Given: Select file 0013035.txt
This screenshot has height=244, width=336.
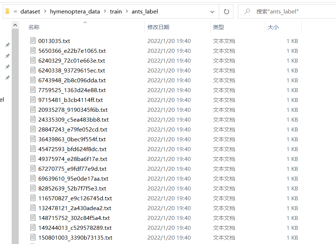Looking at the screenshot, I should pos(54,41).
